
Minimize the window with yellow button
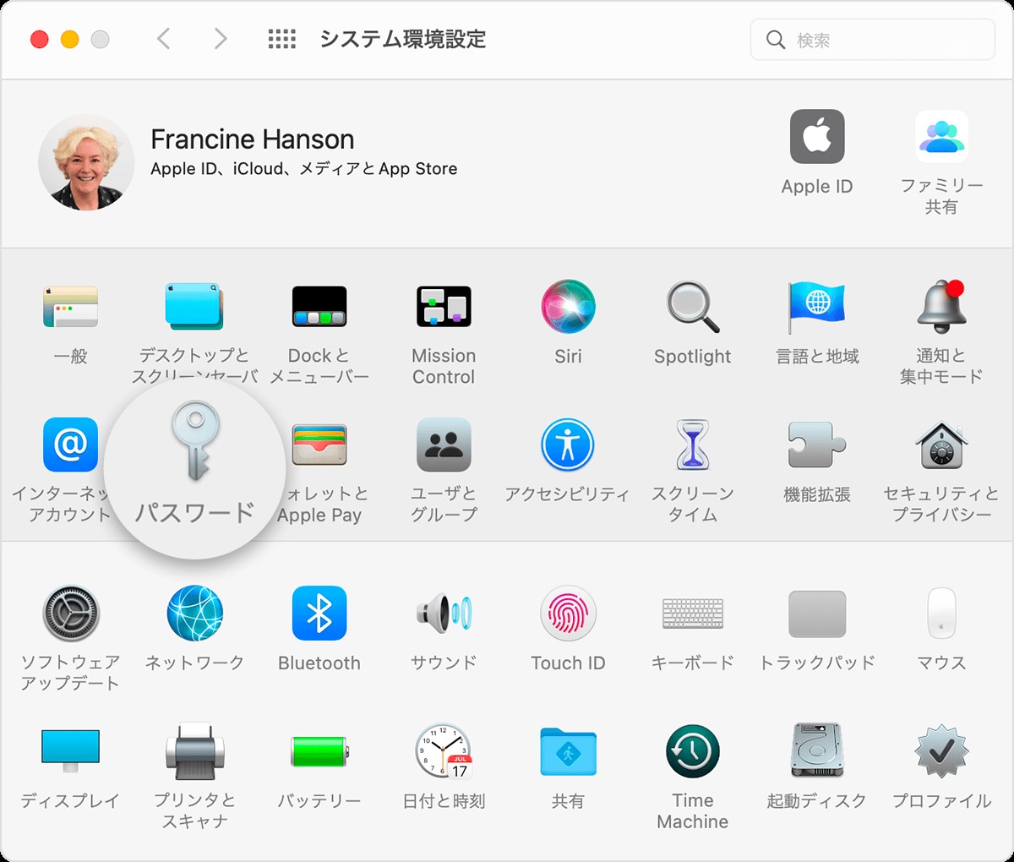pos(70,39)
